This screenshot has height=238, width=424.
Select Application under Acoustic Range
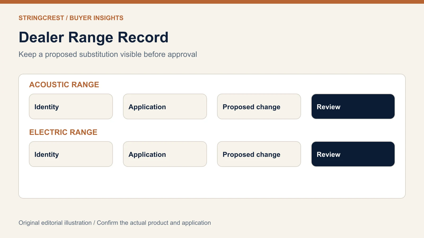pos(165,107)
